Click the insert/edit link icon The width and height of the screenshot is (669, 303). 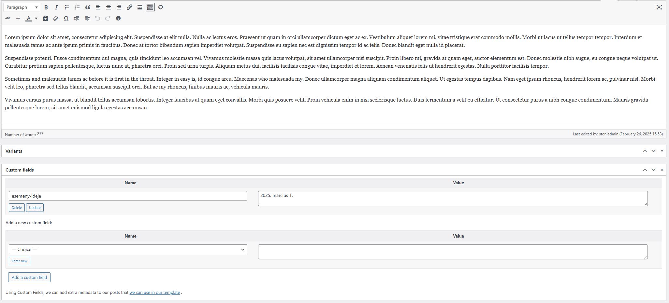[x=129, y=7]
